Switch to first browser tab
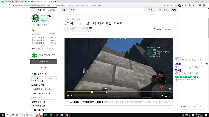Viewport: 209px width, 117px height. (13, 2)
